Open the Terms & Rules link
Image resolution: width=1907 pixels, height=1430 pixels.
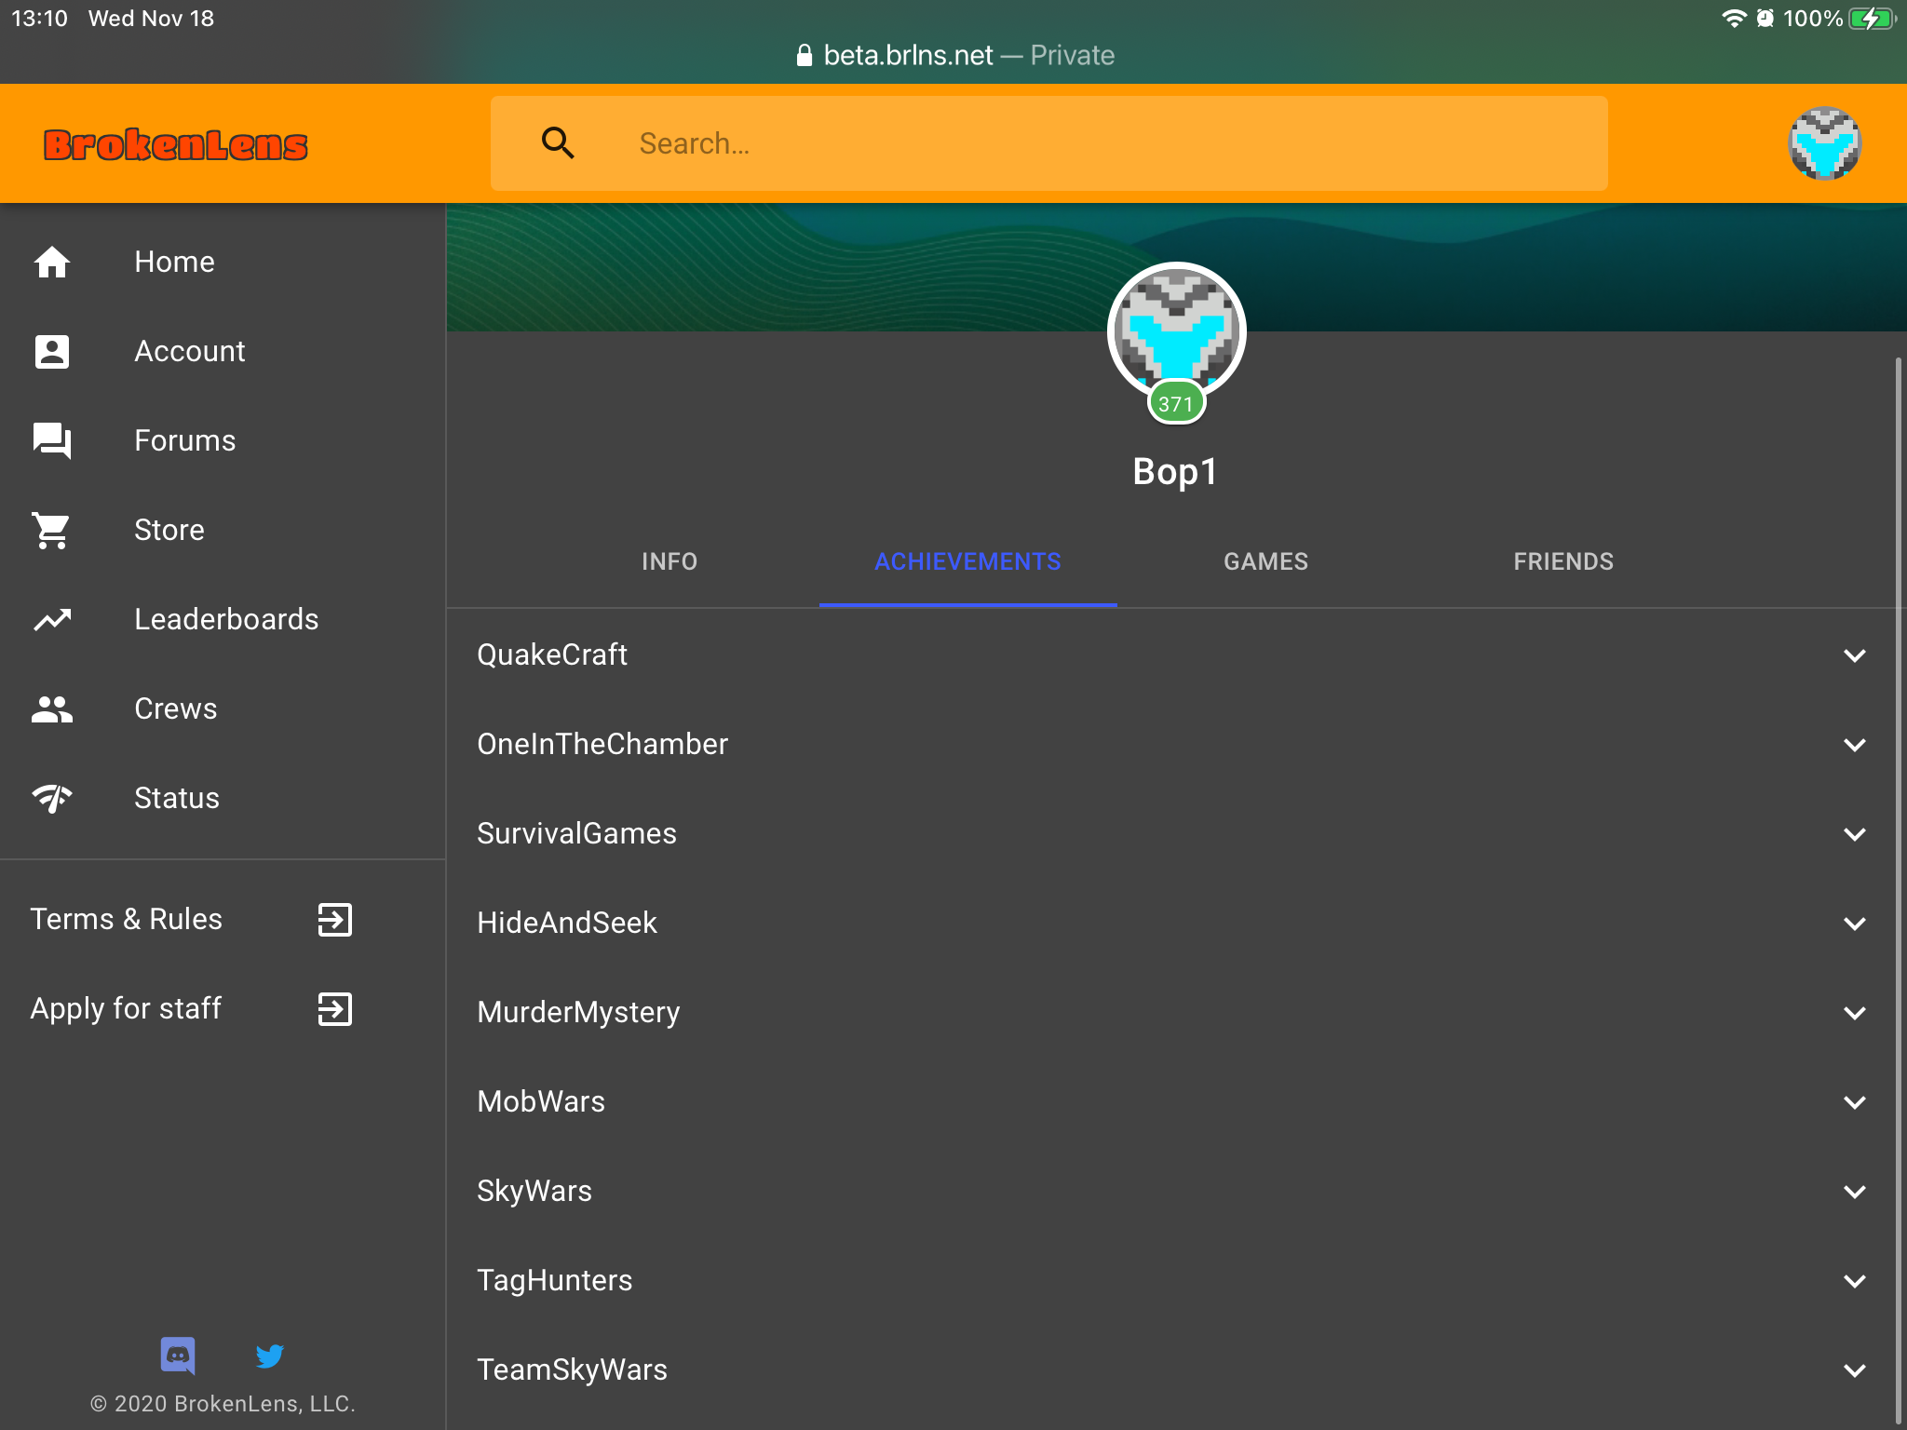point(223,919)
